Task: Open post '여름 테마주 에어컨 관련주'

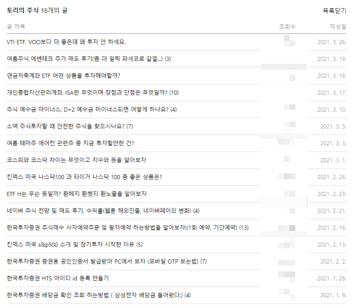Action: (71, 143)
